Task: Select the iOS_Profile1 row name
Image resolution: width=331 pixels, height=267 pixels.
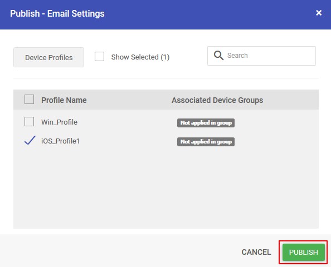Action: 61,141
